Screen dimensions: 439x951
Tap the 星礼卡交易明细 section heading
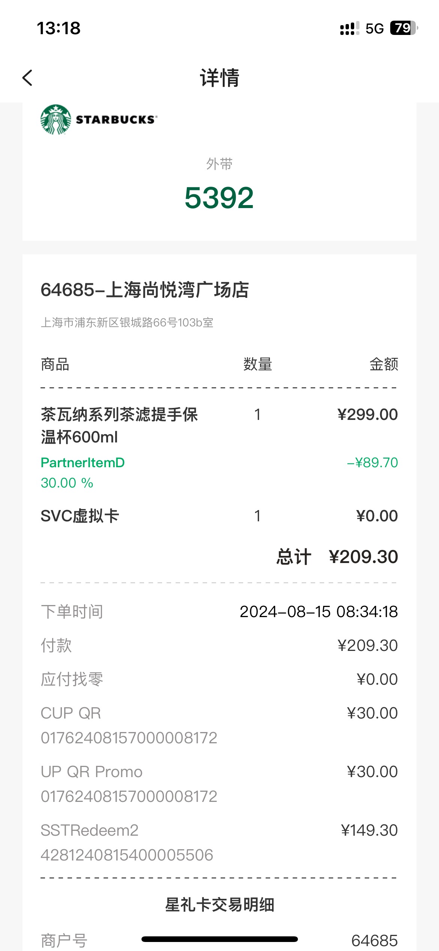[x=219, y=905]
